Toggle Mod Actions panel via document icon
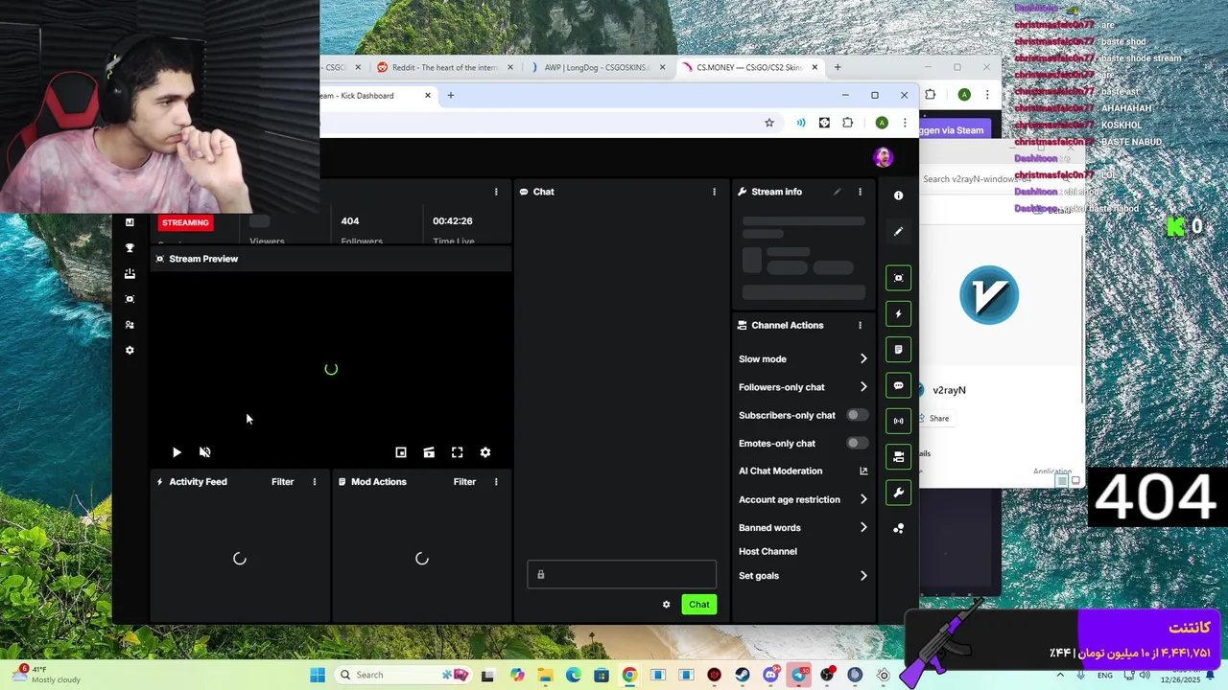1228x690 pixels. tap(898, 350)
